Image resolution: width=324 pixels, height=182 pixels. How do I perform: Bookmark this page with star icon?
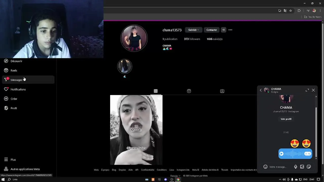(291, 11)
